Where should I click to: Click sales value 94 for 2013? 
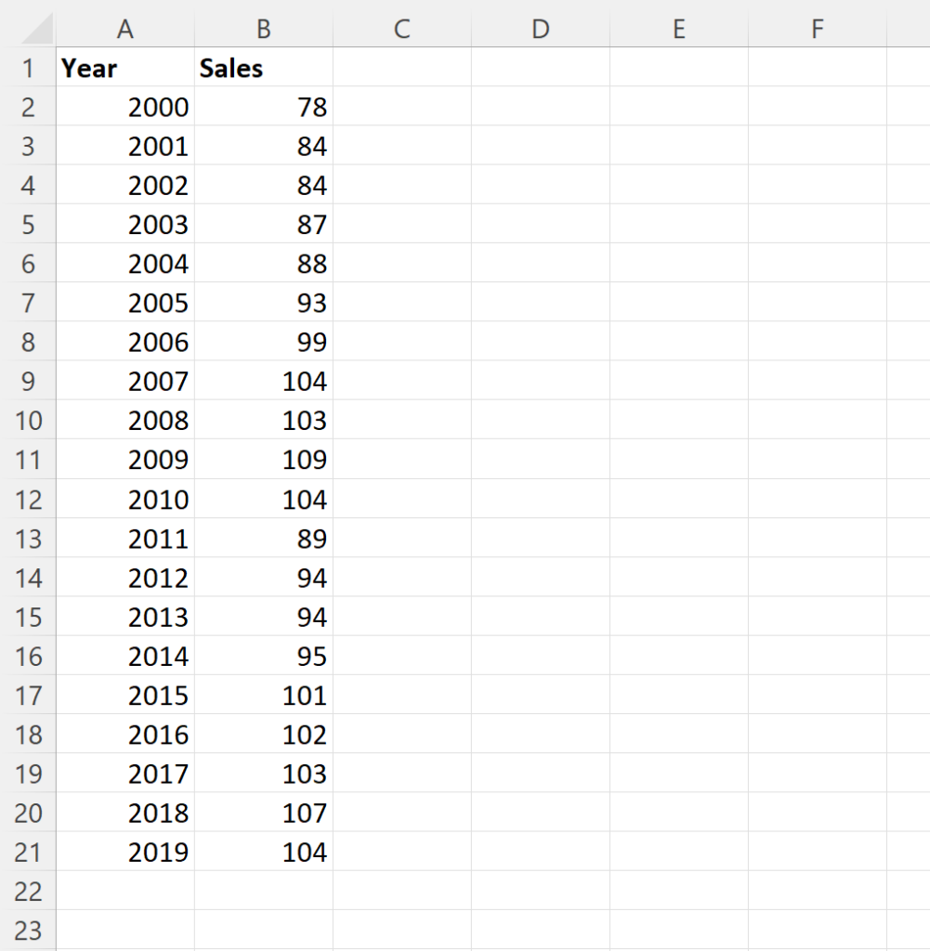pos(263,617)
